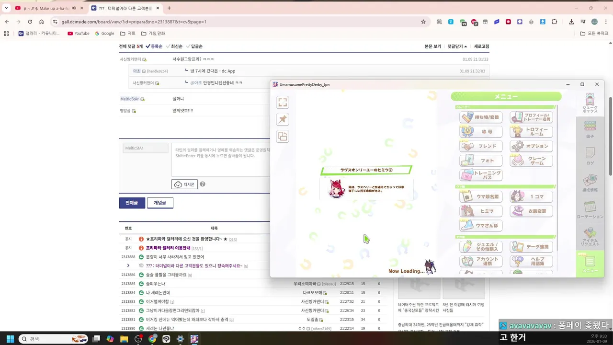Toggle fullscreen in the Umamusume window

point(283,103)
